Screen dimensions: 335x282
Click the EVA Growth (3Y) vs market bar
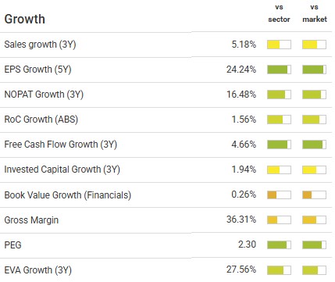click(x=314, y=270)
